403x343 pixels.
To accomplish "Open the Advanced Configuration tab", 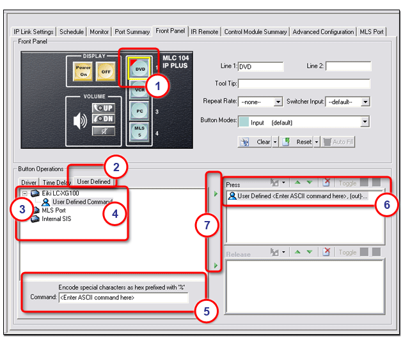I will [323, 32].
